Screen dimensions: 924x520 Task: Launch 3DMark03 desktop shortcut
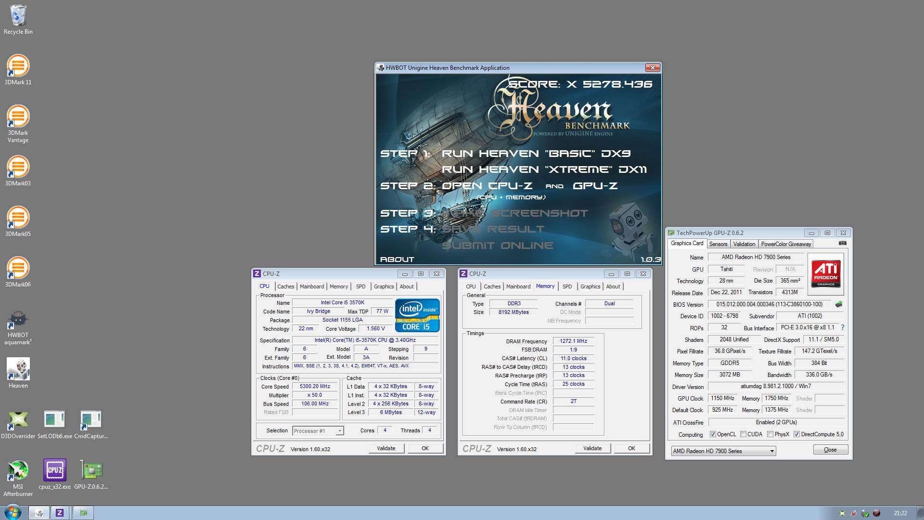(18, 171)
